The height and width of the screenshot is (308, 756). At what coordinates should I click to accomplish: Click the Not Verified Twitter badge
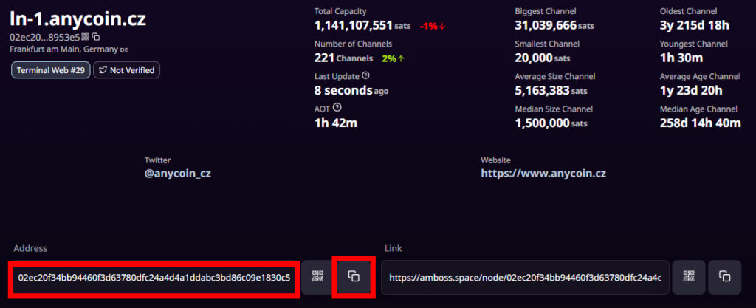(126, 70)
